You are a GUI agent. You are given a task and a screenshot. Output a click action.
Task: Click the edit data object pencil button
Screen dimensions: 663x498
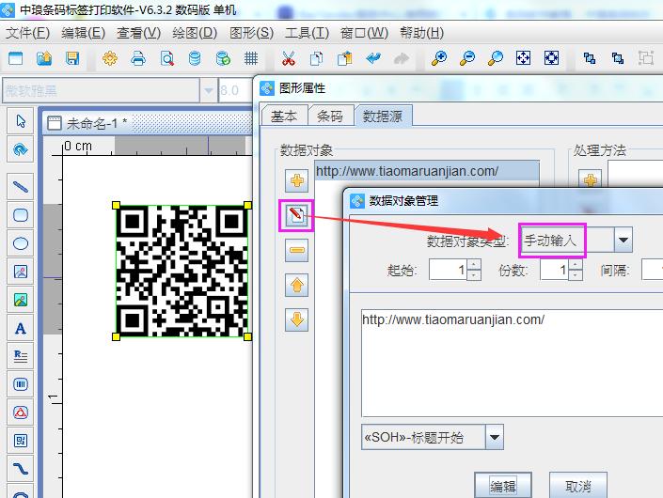pyautogui.click(x=296, y=215)
